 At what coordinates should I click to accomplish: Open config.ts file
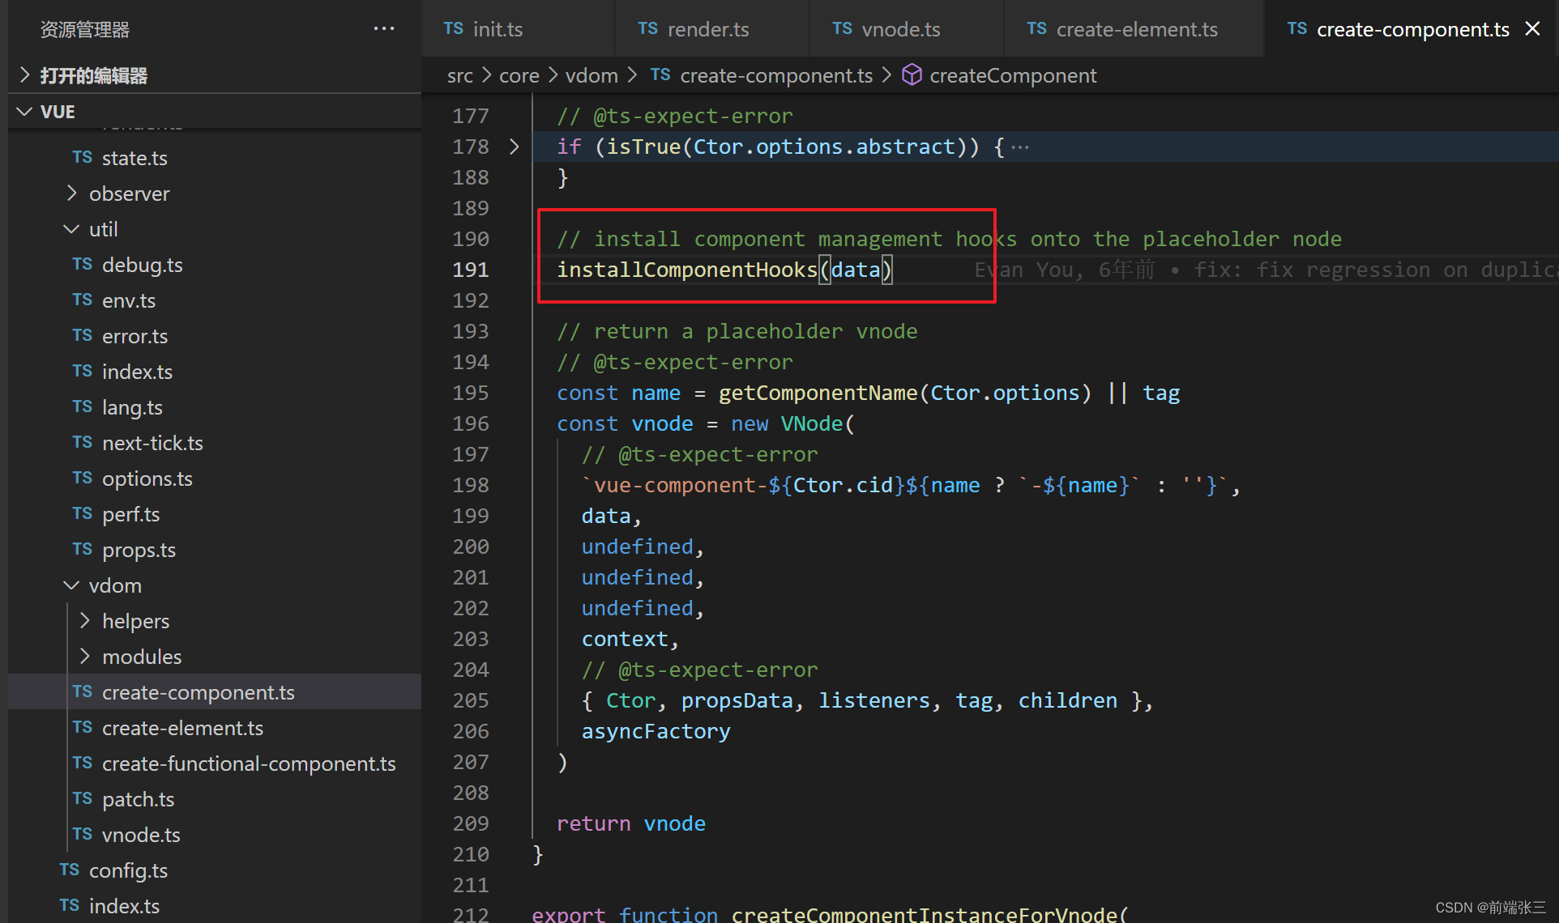point(214,870)
